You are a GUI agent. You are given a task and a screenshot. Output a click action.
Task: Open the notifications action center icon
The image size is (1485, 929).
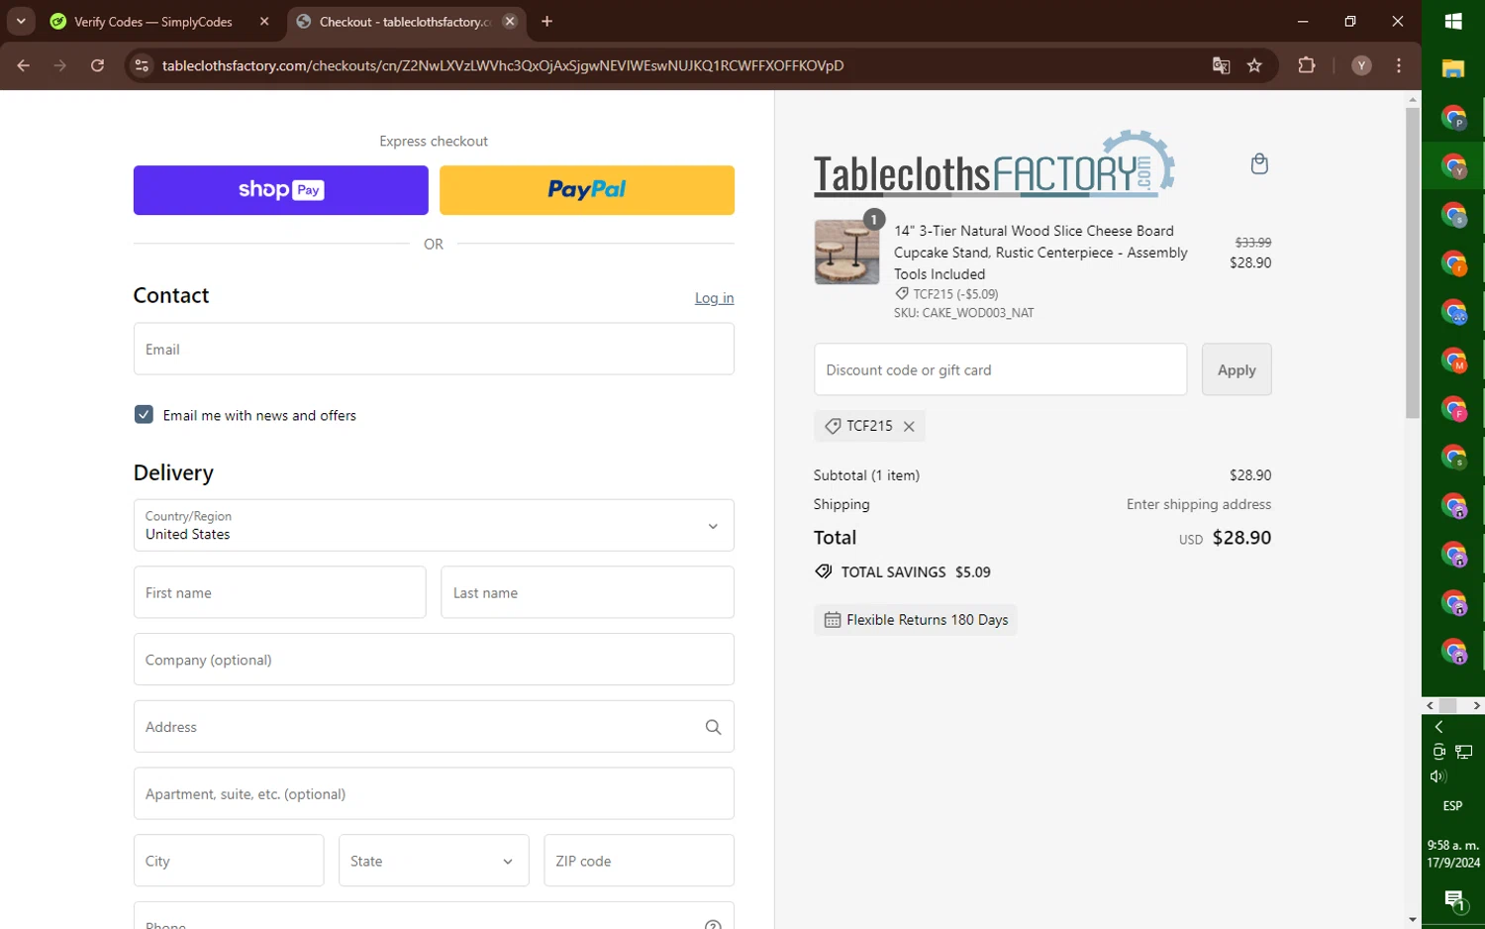(x=1453, y=900)
